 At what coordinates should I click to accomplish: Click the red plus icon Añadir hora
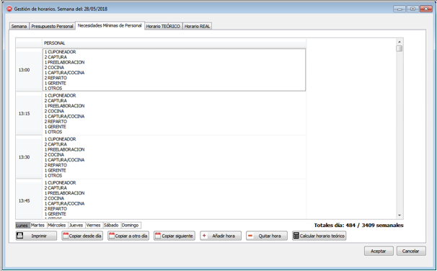204,236
